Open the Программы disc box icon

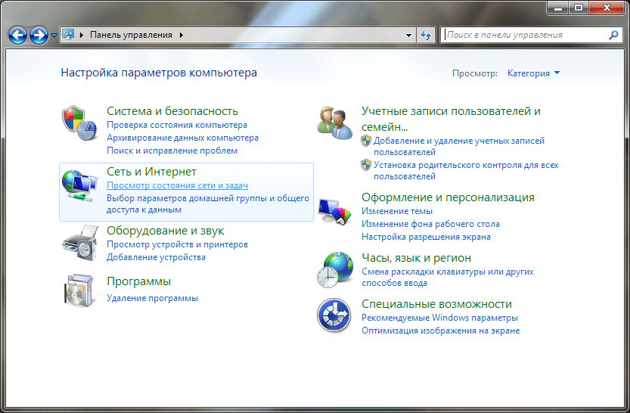[x=79, y=291]
